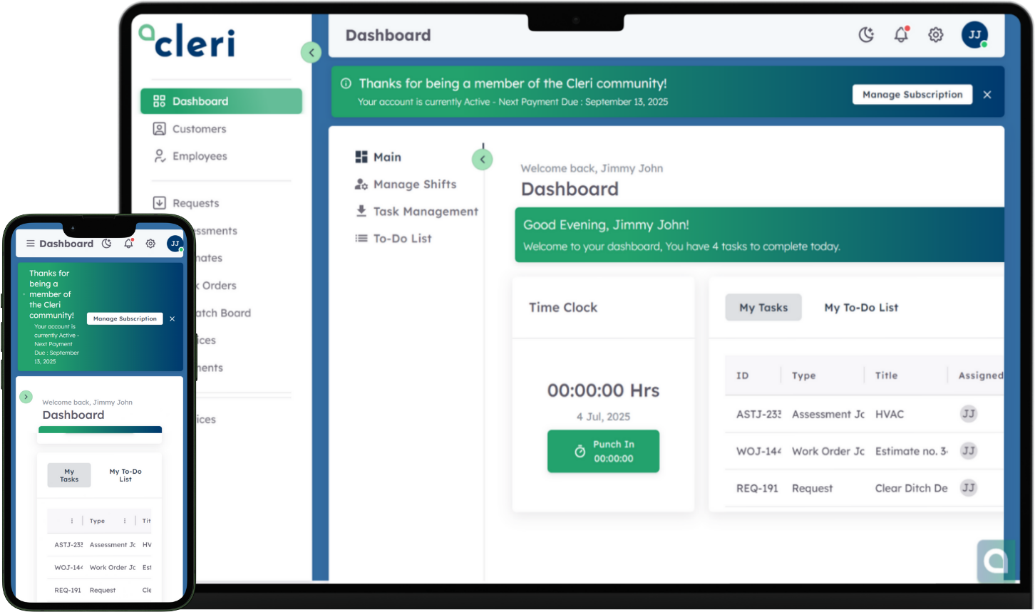Viewport: 1035px width, 612px height.
Task: Sort by the Type column header on laptop
Action: [x=803, y=375]
